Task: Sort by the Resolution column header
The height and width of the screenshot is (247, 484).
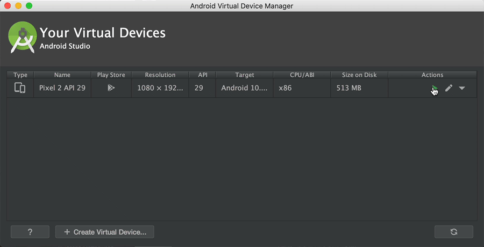Action: pyautogui.click(x=160, y=75)
